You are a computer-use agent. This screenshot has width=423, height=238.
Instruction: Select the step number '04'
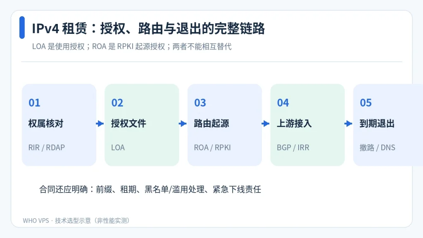click(283, 103)
